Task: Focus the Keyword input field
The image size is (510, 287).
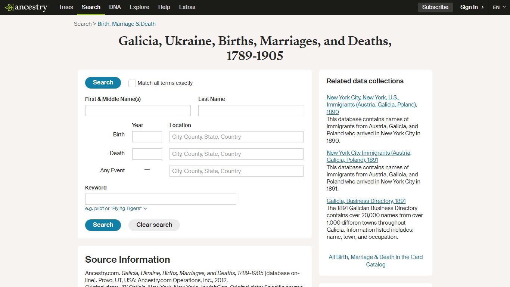Action: click(x=161, y=199)
